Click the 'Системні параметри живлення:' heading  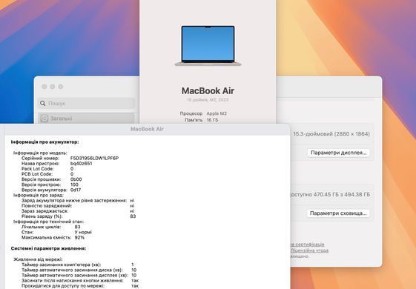[48, 248]
